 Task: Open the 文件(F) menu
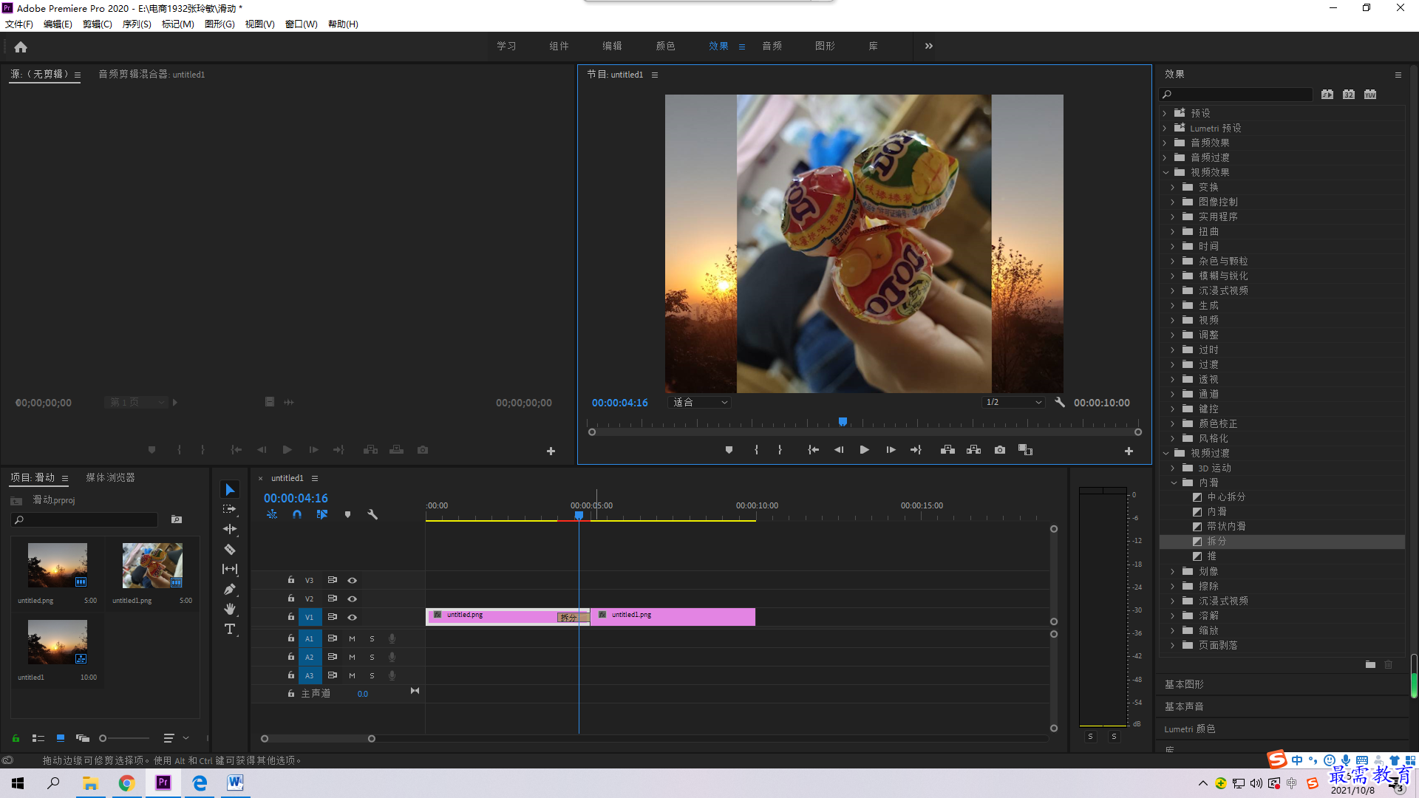tap(19, 24)
